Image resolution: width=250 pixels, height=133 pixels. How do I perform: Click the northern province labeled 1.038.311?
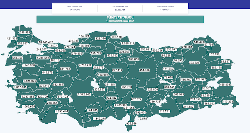coord(128,43)
